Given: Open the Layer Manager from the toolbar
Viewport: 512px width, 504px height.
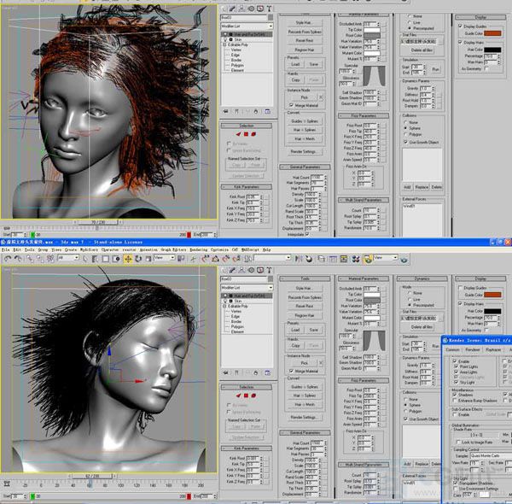Looking at the screenshot, I should [x=322, y=259].
